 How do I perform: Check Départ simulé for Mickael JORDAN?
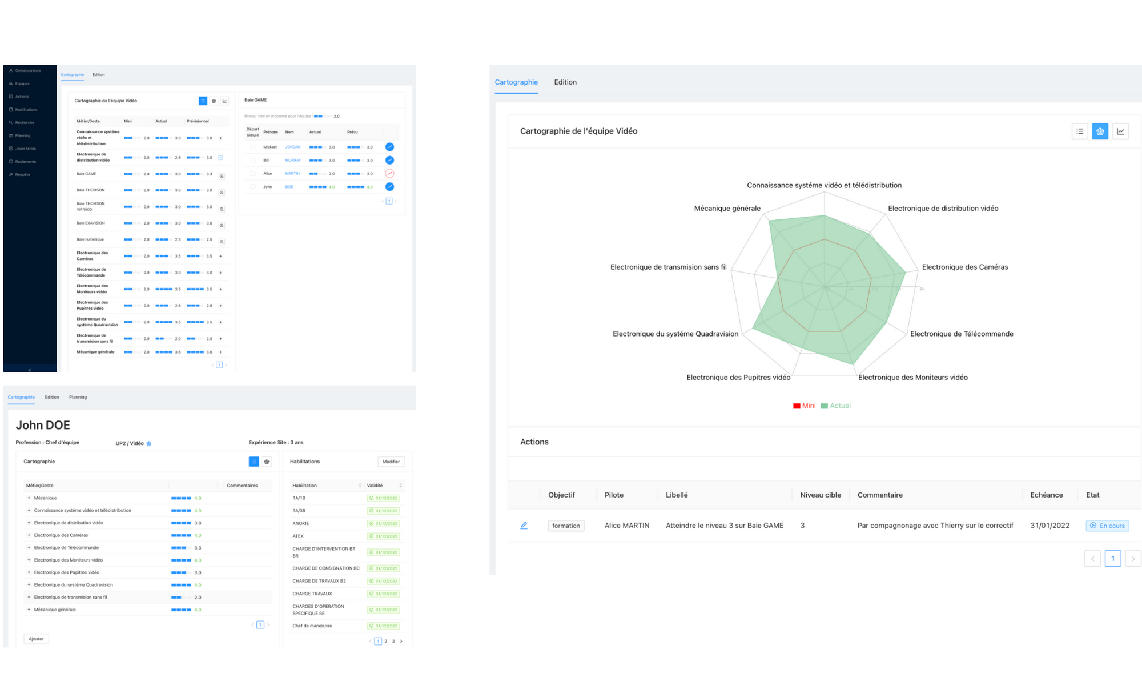click(253, 147)
